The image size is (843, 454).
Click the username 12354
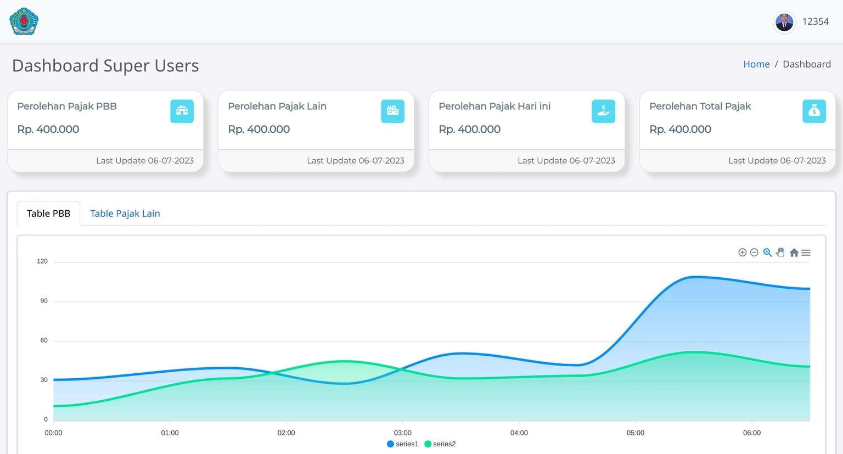pyautogui.click(x=815, y=22)
